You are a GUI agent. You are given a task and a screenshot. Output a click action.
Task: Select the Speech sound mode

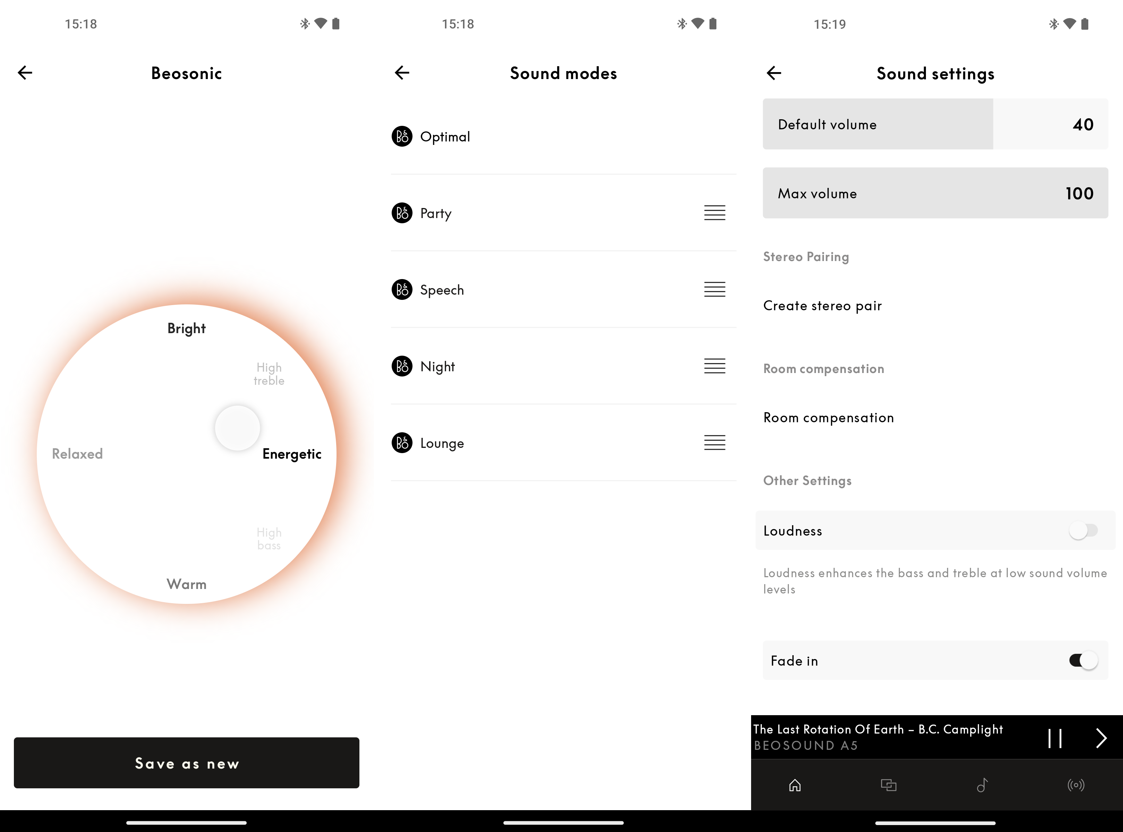563,289
